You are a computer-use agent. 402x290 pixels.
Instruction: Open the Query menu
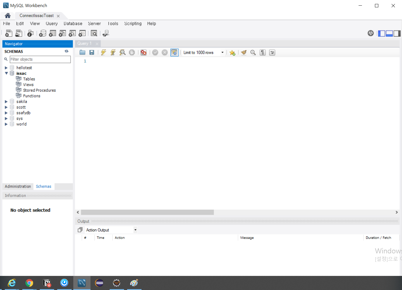[x=52, y=24]
